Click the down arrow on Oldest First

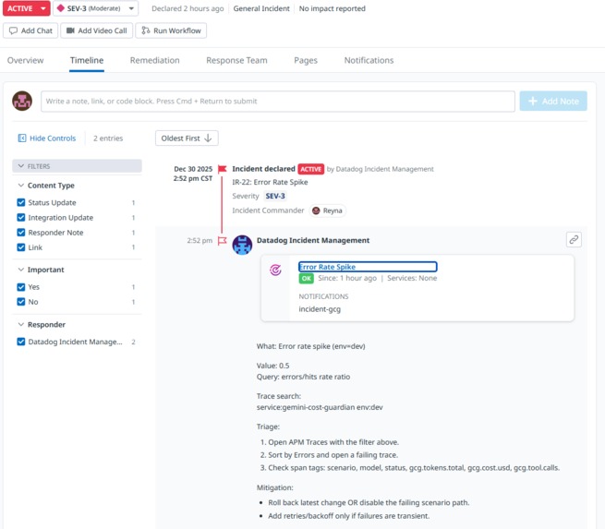pyautogui.click(x=208, y=138)
